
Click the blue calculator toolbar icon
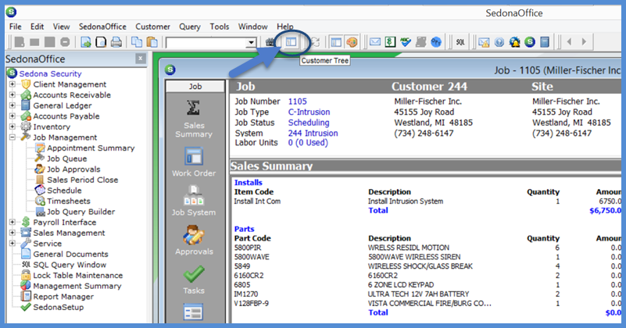coord(545,42)
